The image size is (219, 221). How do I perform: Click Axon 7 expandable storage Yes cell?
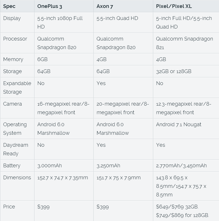pyautogui.click(x=101, y=83)
